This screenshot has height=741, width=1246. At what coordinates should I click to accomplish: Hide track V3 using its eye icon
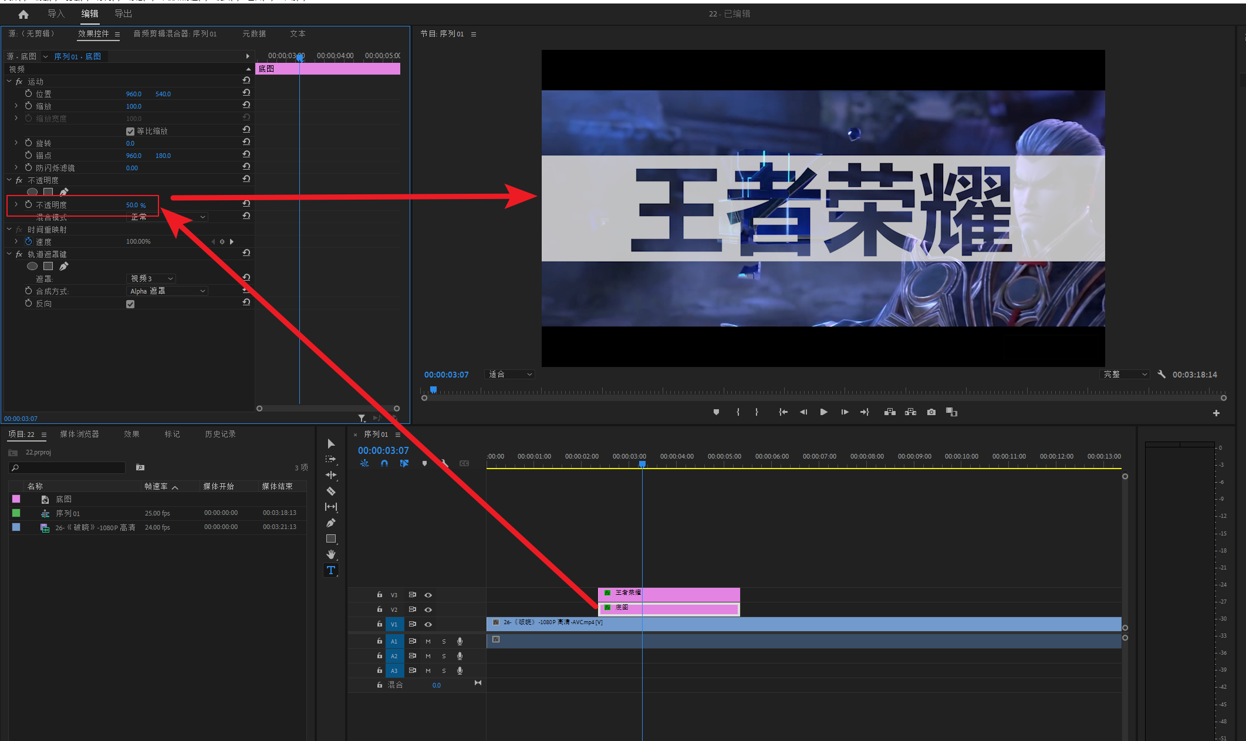coord(428,595)
